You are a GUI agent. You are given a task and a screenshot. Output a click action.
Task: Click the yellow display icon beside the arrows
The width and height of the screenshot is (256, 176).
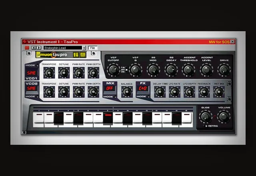tap(83, 55)
